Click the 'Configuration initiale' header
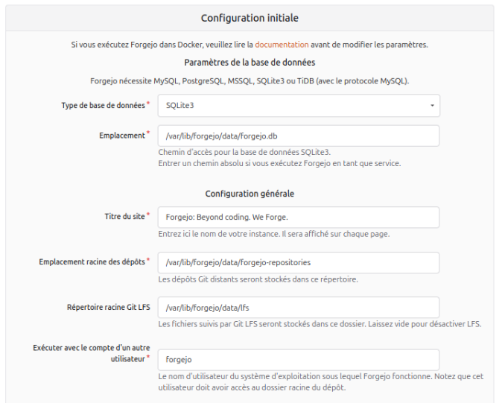Viewport: 502px width, 403px height. (x=250, y=18)
